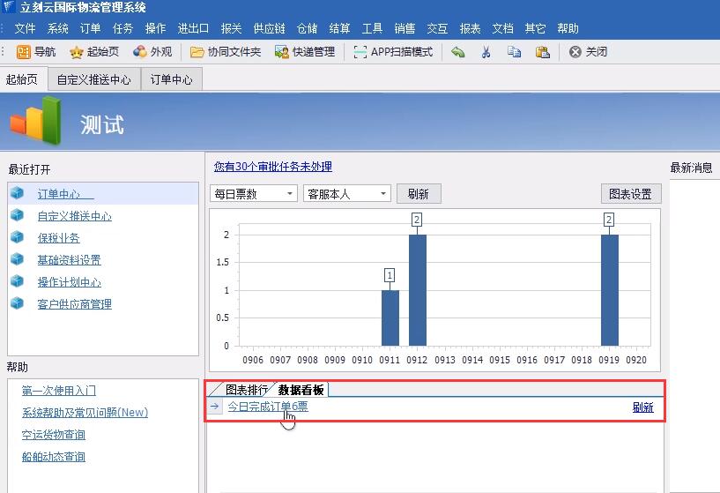The image size is (720, 493).
Task: Open the 销售 menu
Action: pyautogui.click(x=405, y=28)
